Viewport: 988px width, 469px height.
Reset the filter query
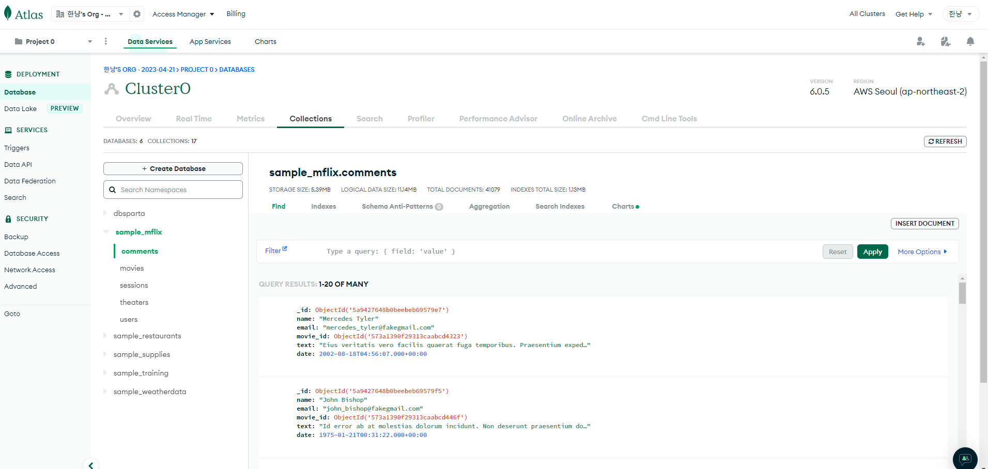pyautogui.click(x=838, y=252)
